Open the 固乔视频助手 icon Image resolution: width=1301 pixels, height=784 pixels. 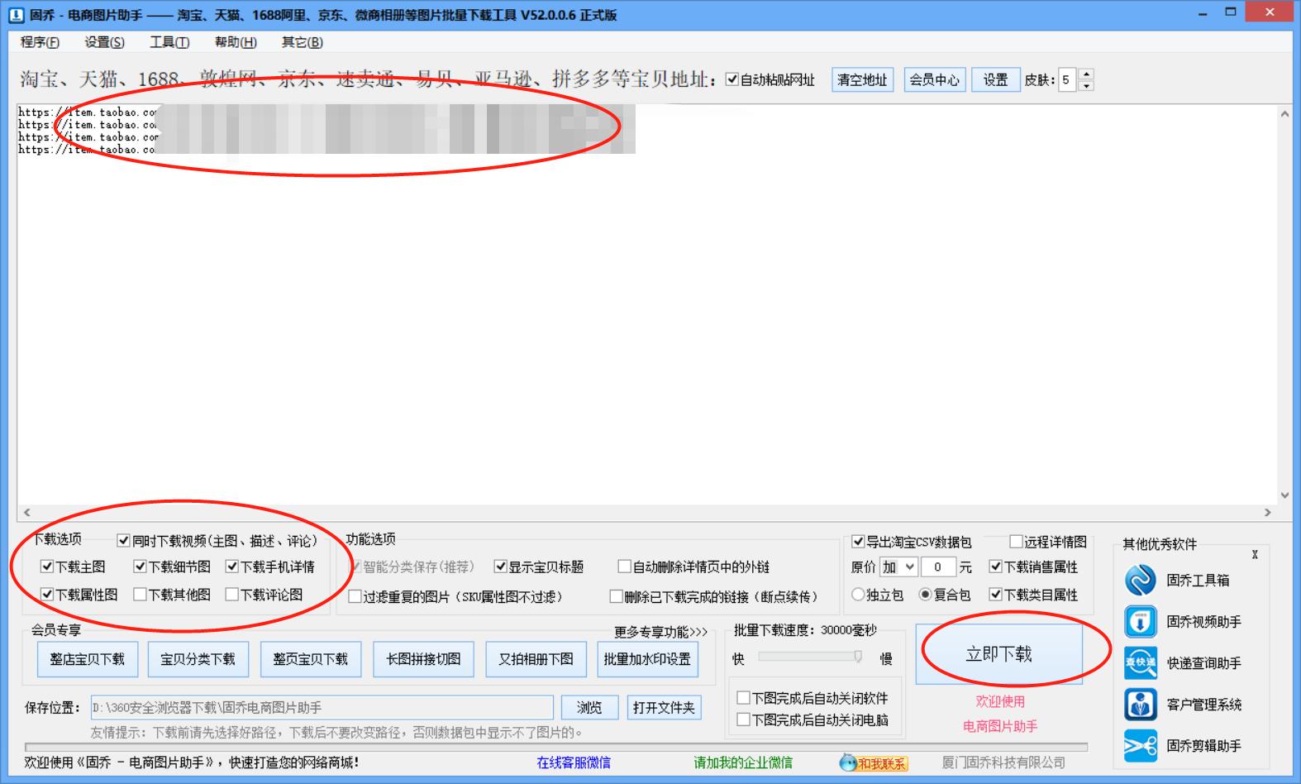coord(1141,621)
